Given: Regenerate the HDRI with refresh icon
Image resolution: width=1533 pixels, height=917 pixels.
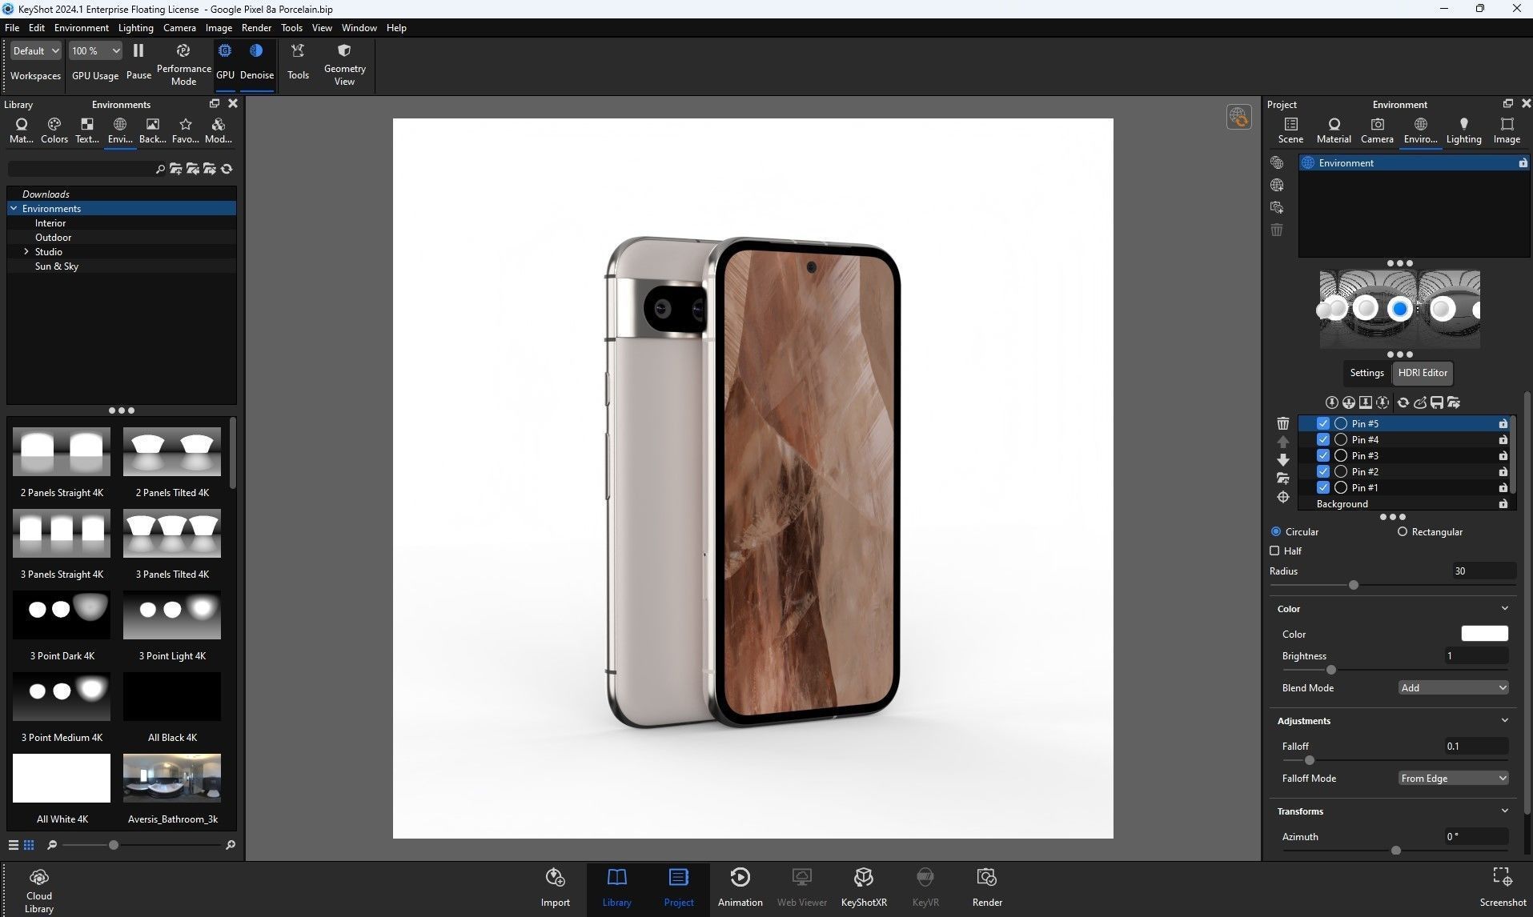Looking at the screenshot, I should click(1403, 402).
